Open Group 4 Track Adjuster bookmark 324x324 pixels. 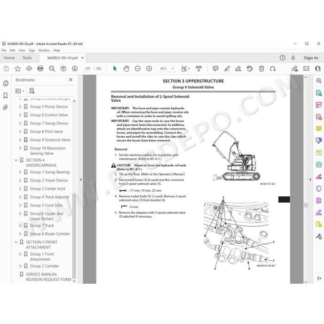50,197
